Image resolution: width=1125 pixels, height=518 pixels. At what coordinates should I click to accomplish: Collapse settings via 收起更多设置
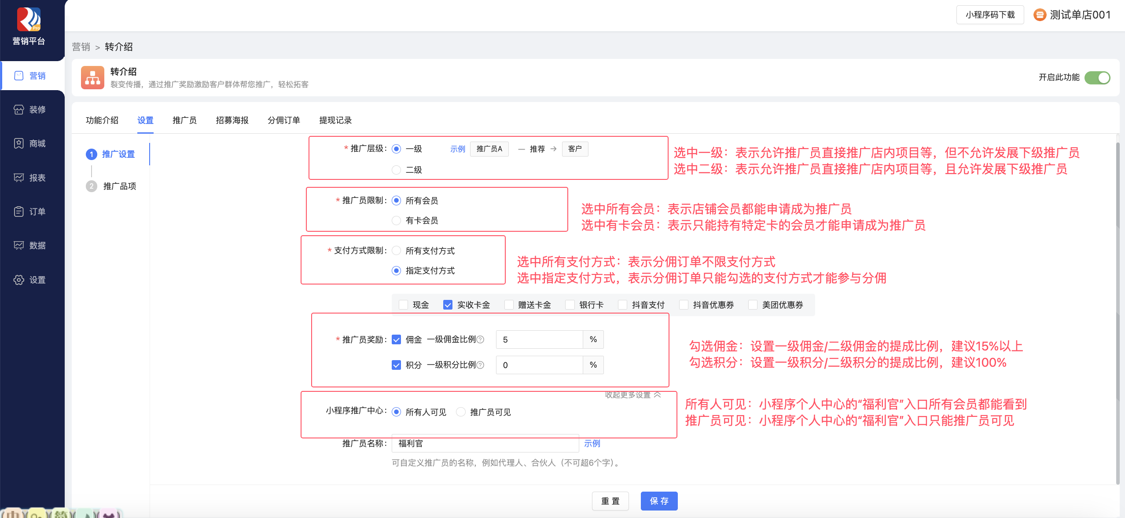coord(632,395)
